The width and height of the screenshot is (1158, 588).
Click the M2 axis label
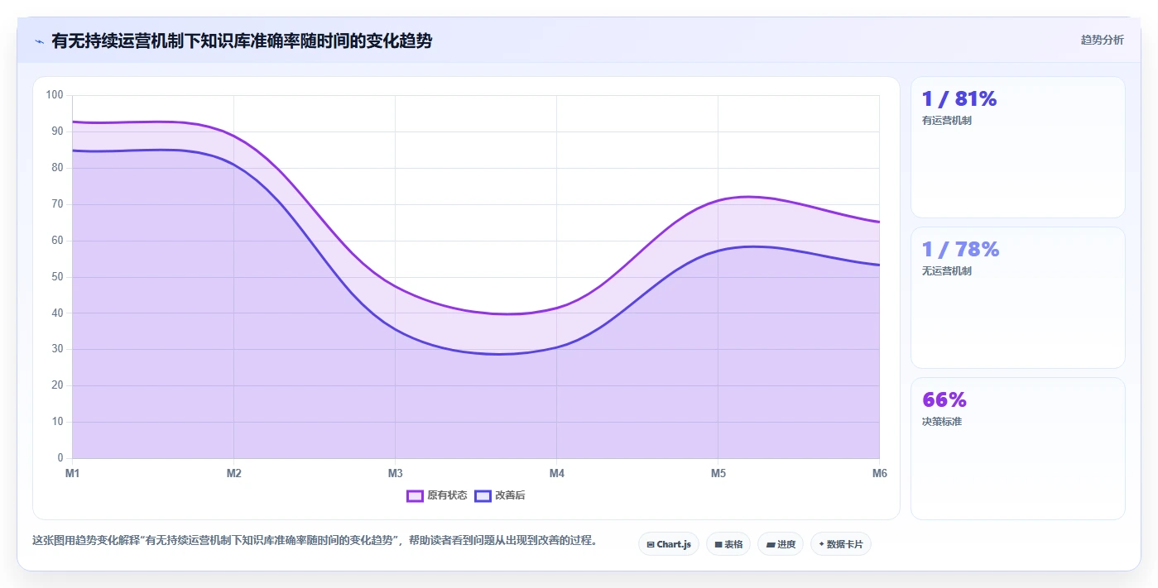pyautogui.click(x=233, y=474)
